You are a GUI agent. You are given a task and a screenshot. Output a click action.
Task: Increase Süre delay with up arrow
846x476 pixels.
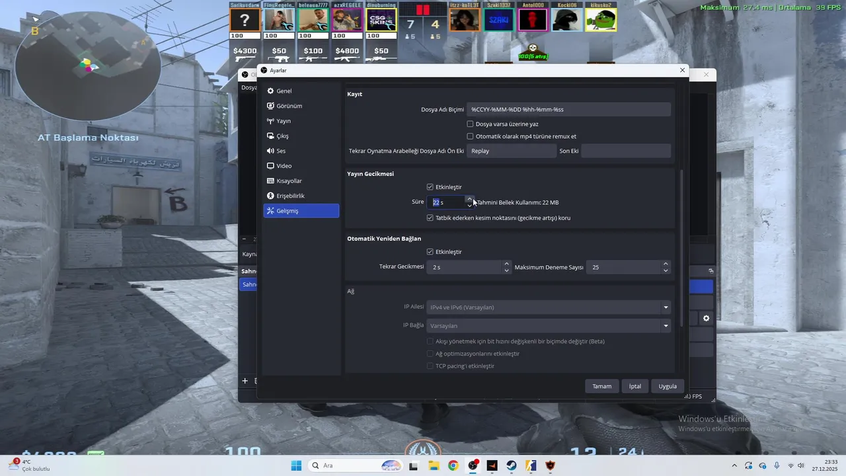click(x=469, y=199)
